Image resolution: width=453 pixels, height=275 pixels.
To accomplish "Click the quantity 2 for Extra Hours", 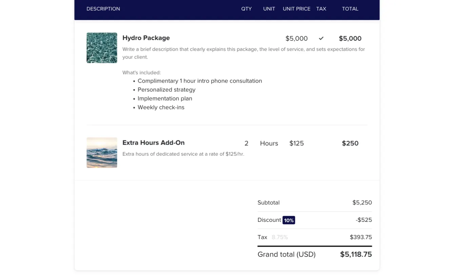I will point(247,143).
